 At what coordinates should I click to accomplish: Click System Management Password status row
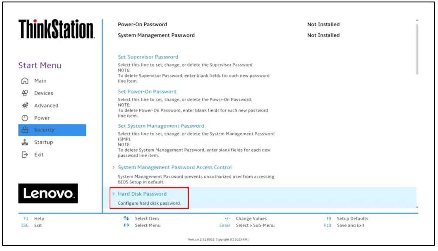(x=229, y=35)
